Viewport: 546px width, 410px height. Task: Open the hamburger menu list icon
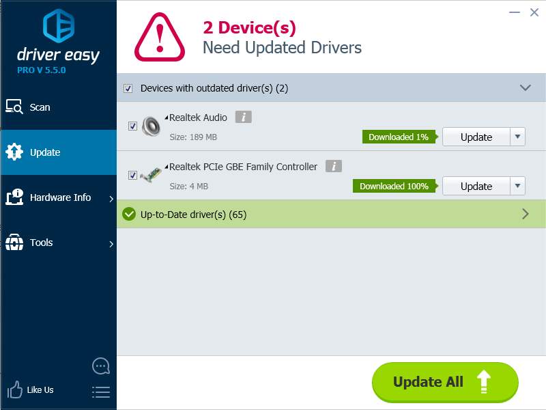(101, 392)
